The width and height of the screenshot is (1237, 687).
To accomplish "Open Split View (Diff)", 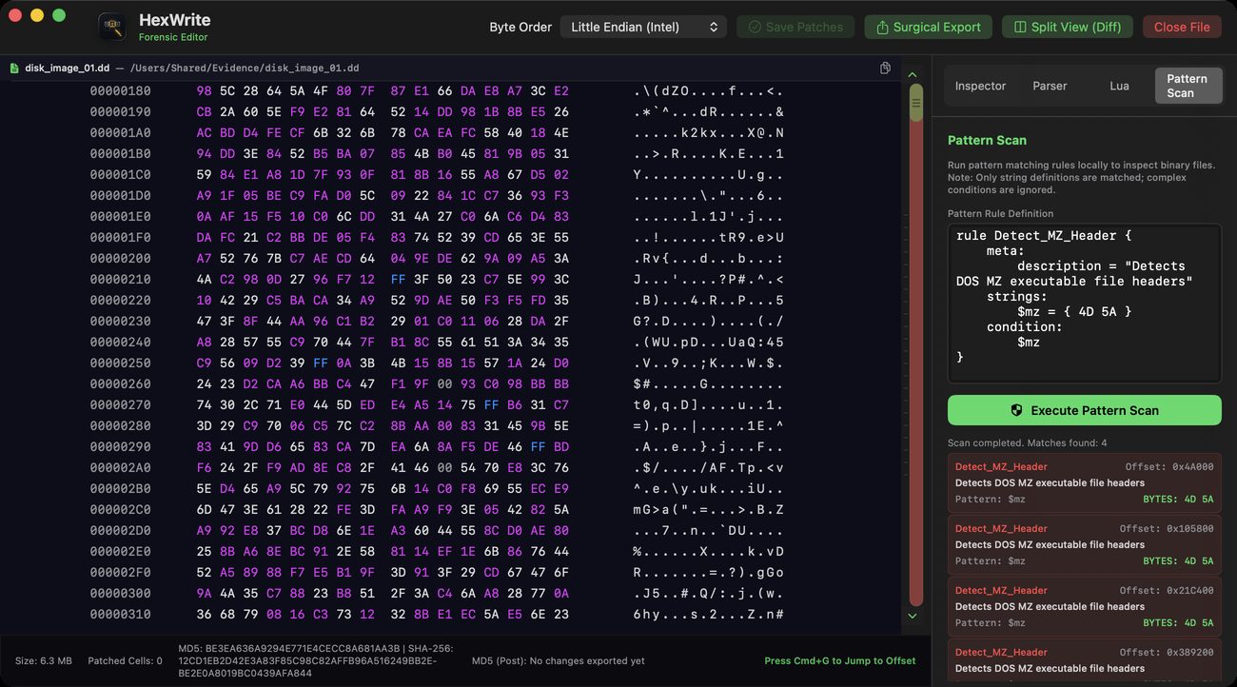I will (1068, 27).
